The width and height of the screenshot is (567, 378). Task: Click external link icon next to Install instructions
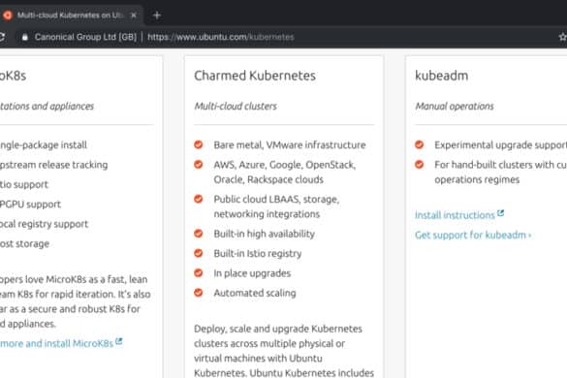point(500,213)
